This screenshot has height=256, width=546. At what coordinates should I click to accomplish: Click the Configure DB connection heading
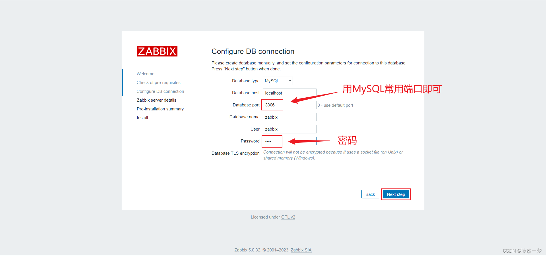[x=253, y=51]
